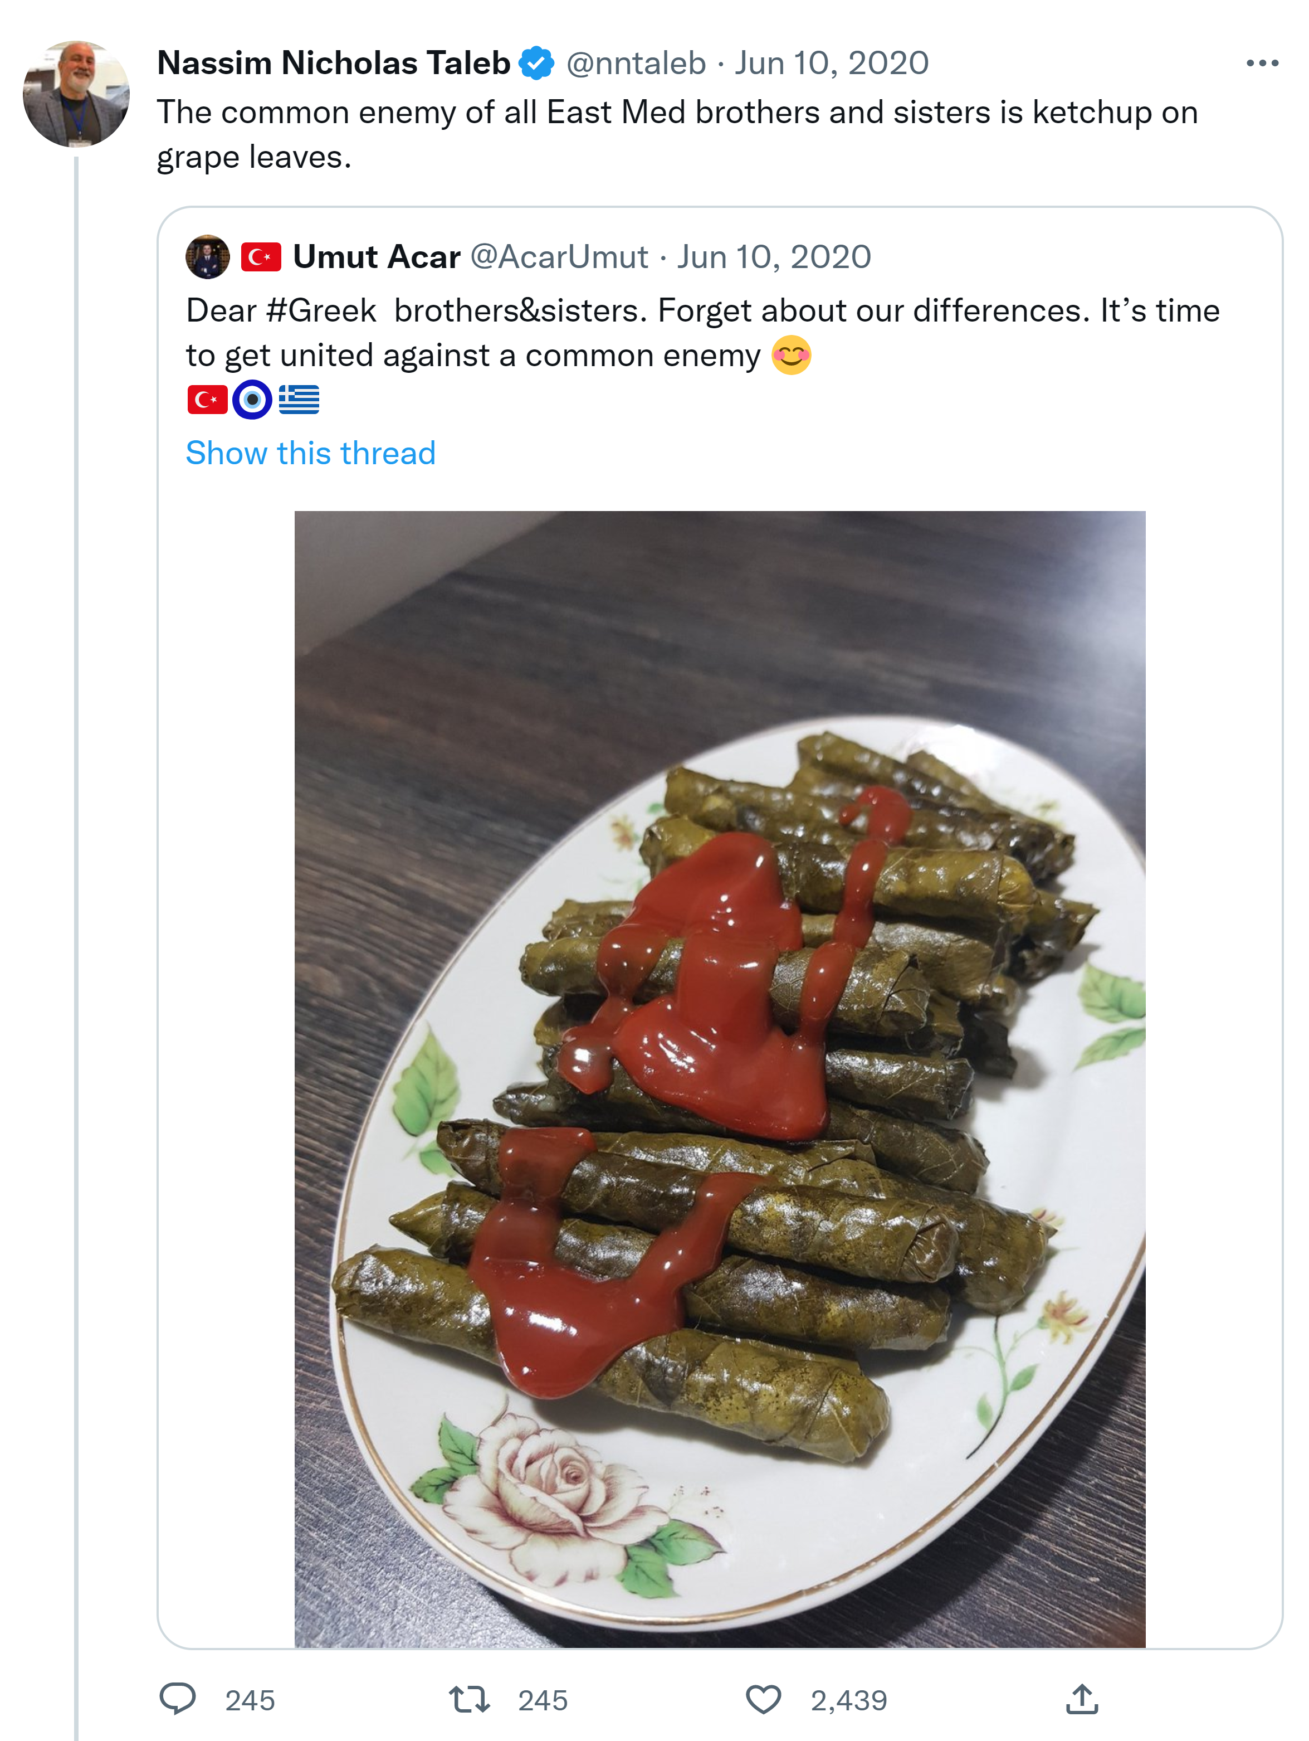Open Nassim Nicholas Taleb's profile picture
This screenshot has width=1309, height=1741.
(76, 94)
